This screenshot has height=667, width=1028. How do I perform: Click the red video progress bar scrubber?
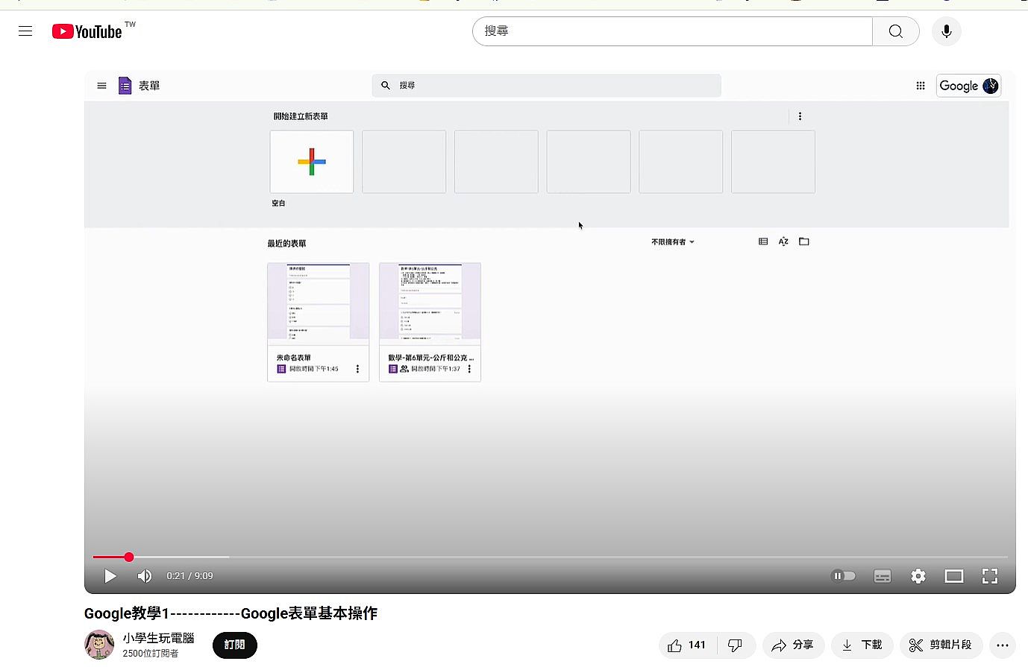pyautogui.click(x=129, y=557)
